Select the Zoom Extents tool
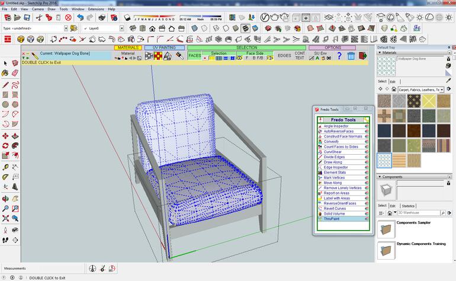 (5, 218)
